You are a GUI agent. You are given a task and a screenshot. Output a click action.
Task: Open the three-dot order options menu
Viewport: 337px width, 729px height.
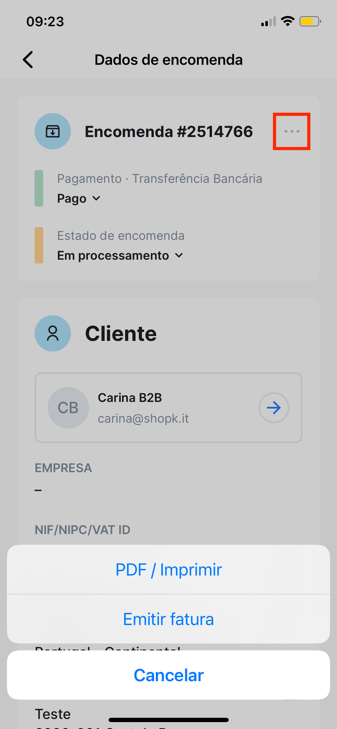pos(291,131)
